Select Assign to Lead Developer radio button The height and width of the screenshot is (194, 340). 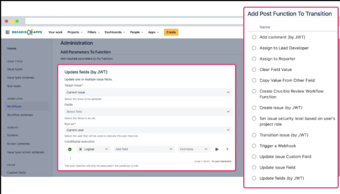coord(254,48)
